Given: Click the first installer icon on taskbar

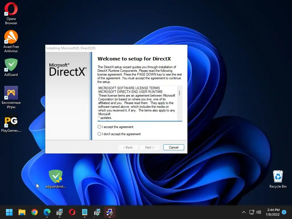Looking at the screenshot, I should (x=60, y=212).
